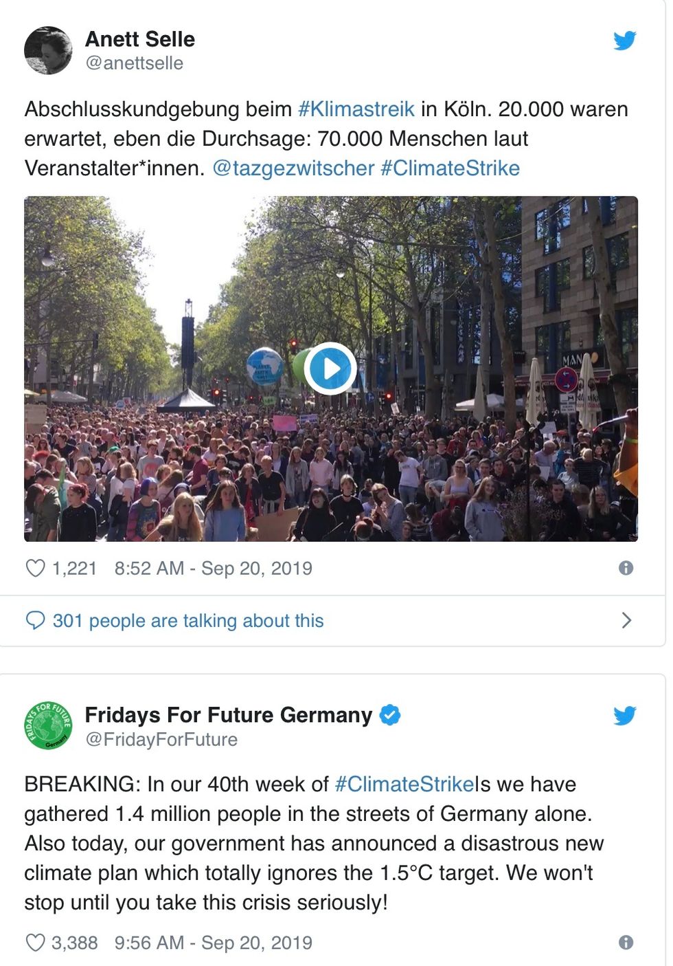This screenshot has width=673, height=966.
Task: Like Anett Selle's tweet with heart icon
Action: [35, 568]
